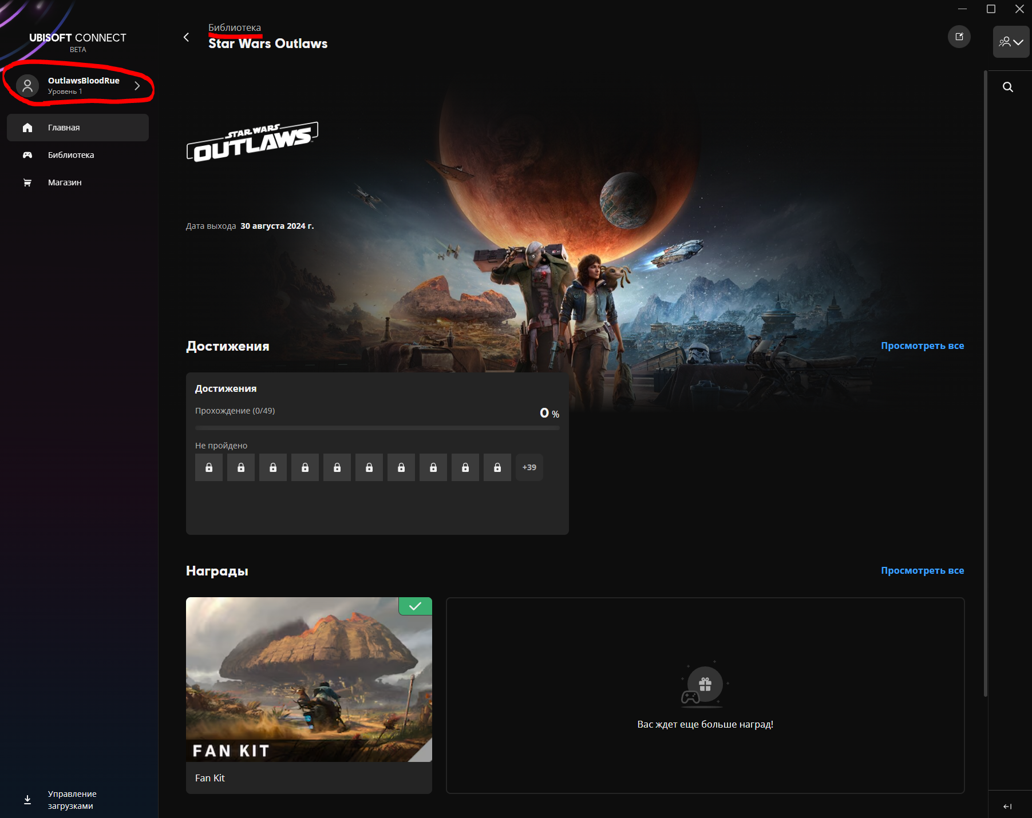
Task: Click the last locked achievement icon
Action: [x=497, y=467]
